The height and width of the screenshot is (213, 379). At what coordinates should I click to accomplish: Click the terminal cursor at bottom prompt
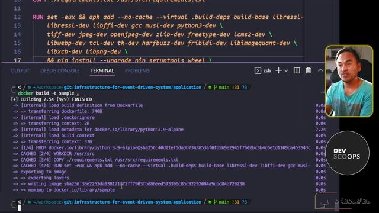(20, 208)
